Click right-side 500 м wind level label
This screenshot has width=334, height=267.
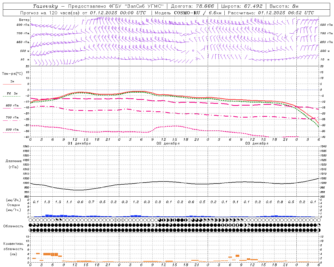[325, 51]
